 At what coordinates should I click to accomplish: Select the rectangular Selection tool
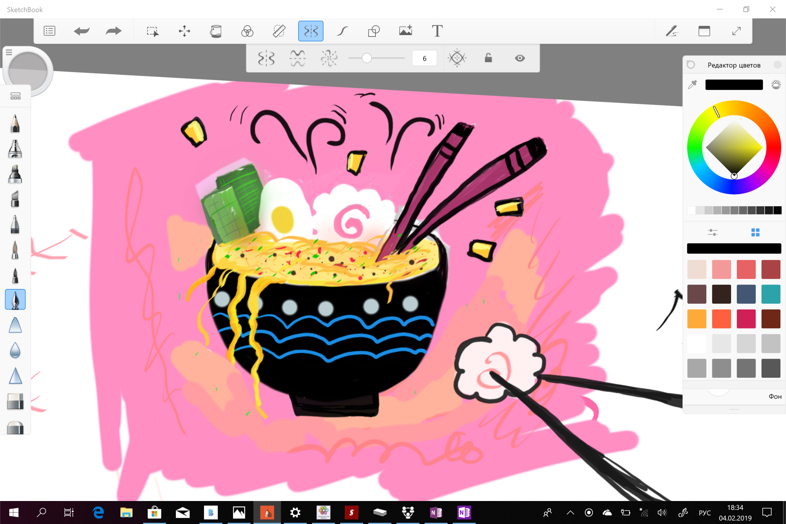click(x=153, y=31)
